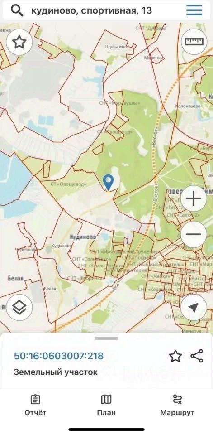
Task: Tap the blue location pin marker
Action: tap(108, 183)
